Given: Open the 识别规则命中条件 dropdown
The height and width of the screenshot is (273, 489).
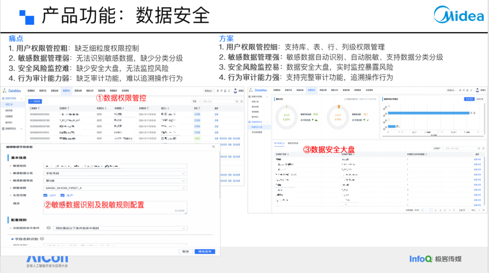Looking at the screenshot, I should (x=120, y=228).
